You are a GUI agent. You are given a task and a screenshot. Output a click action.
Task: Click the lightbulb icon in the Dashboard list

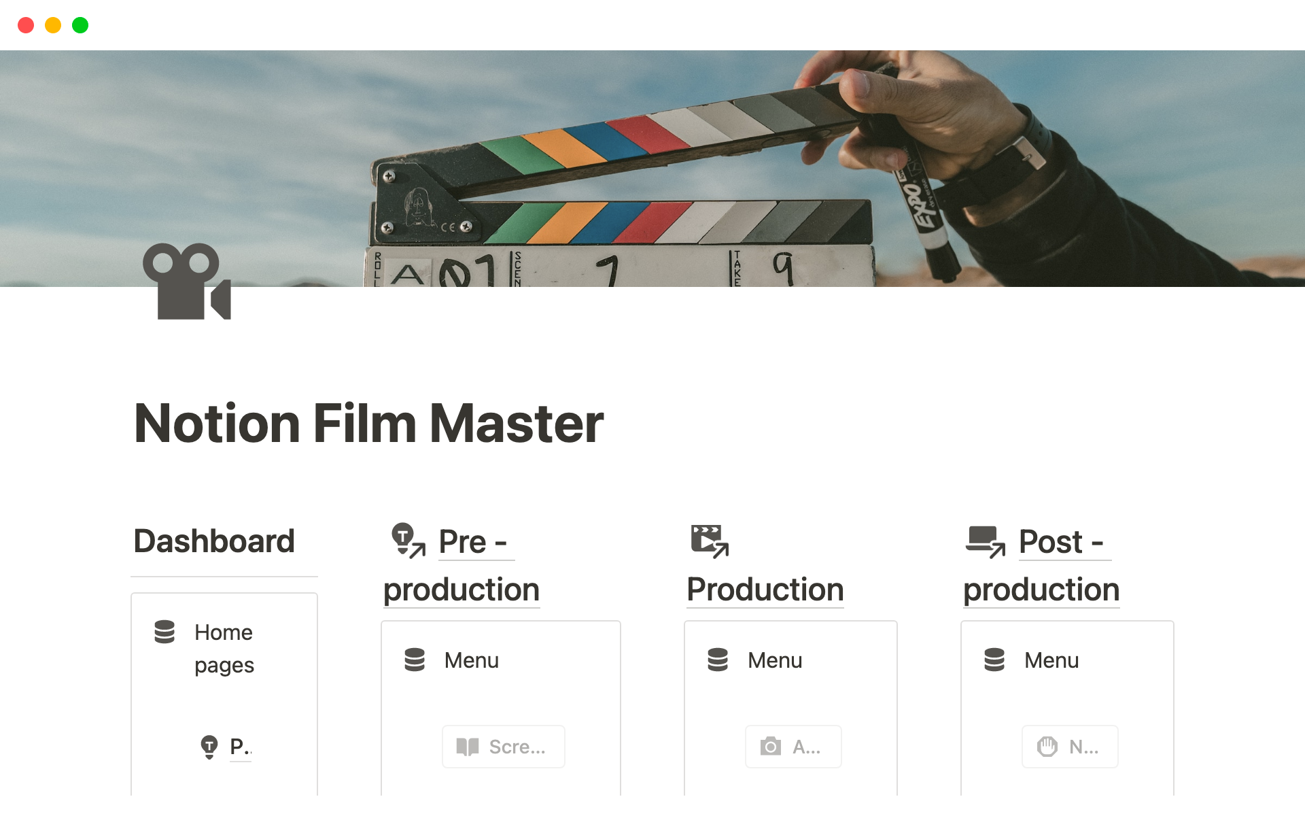tap(209, 747)
